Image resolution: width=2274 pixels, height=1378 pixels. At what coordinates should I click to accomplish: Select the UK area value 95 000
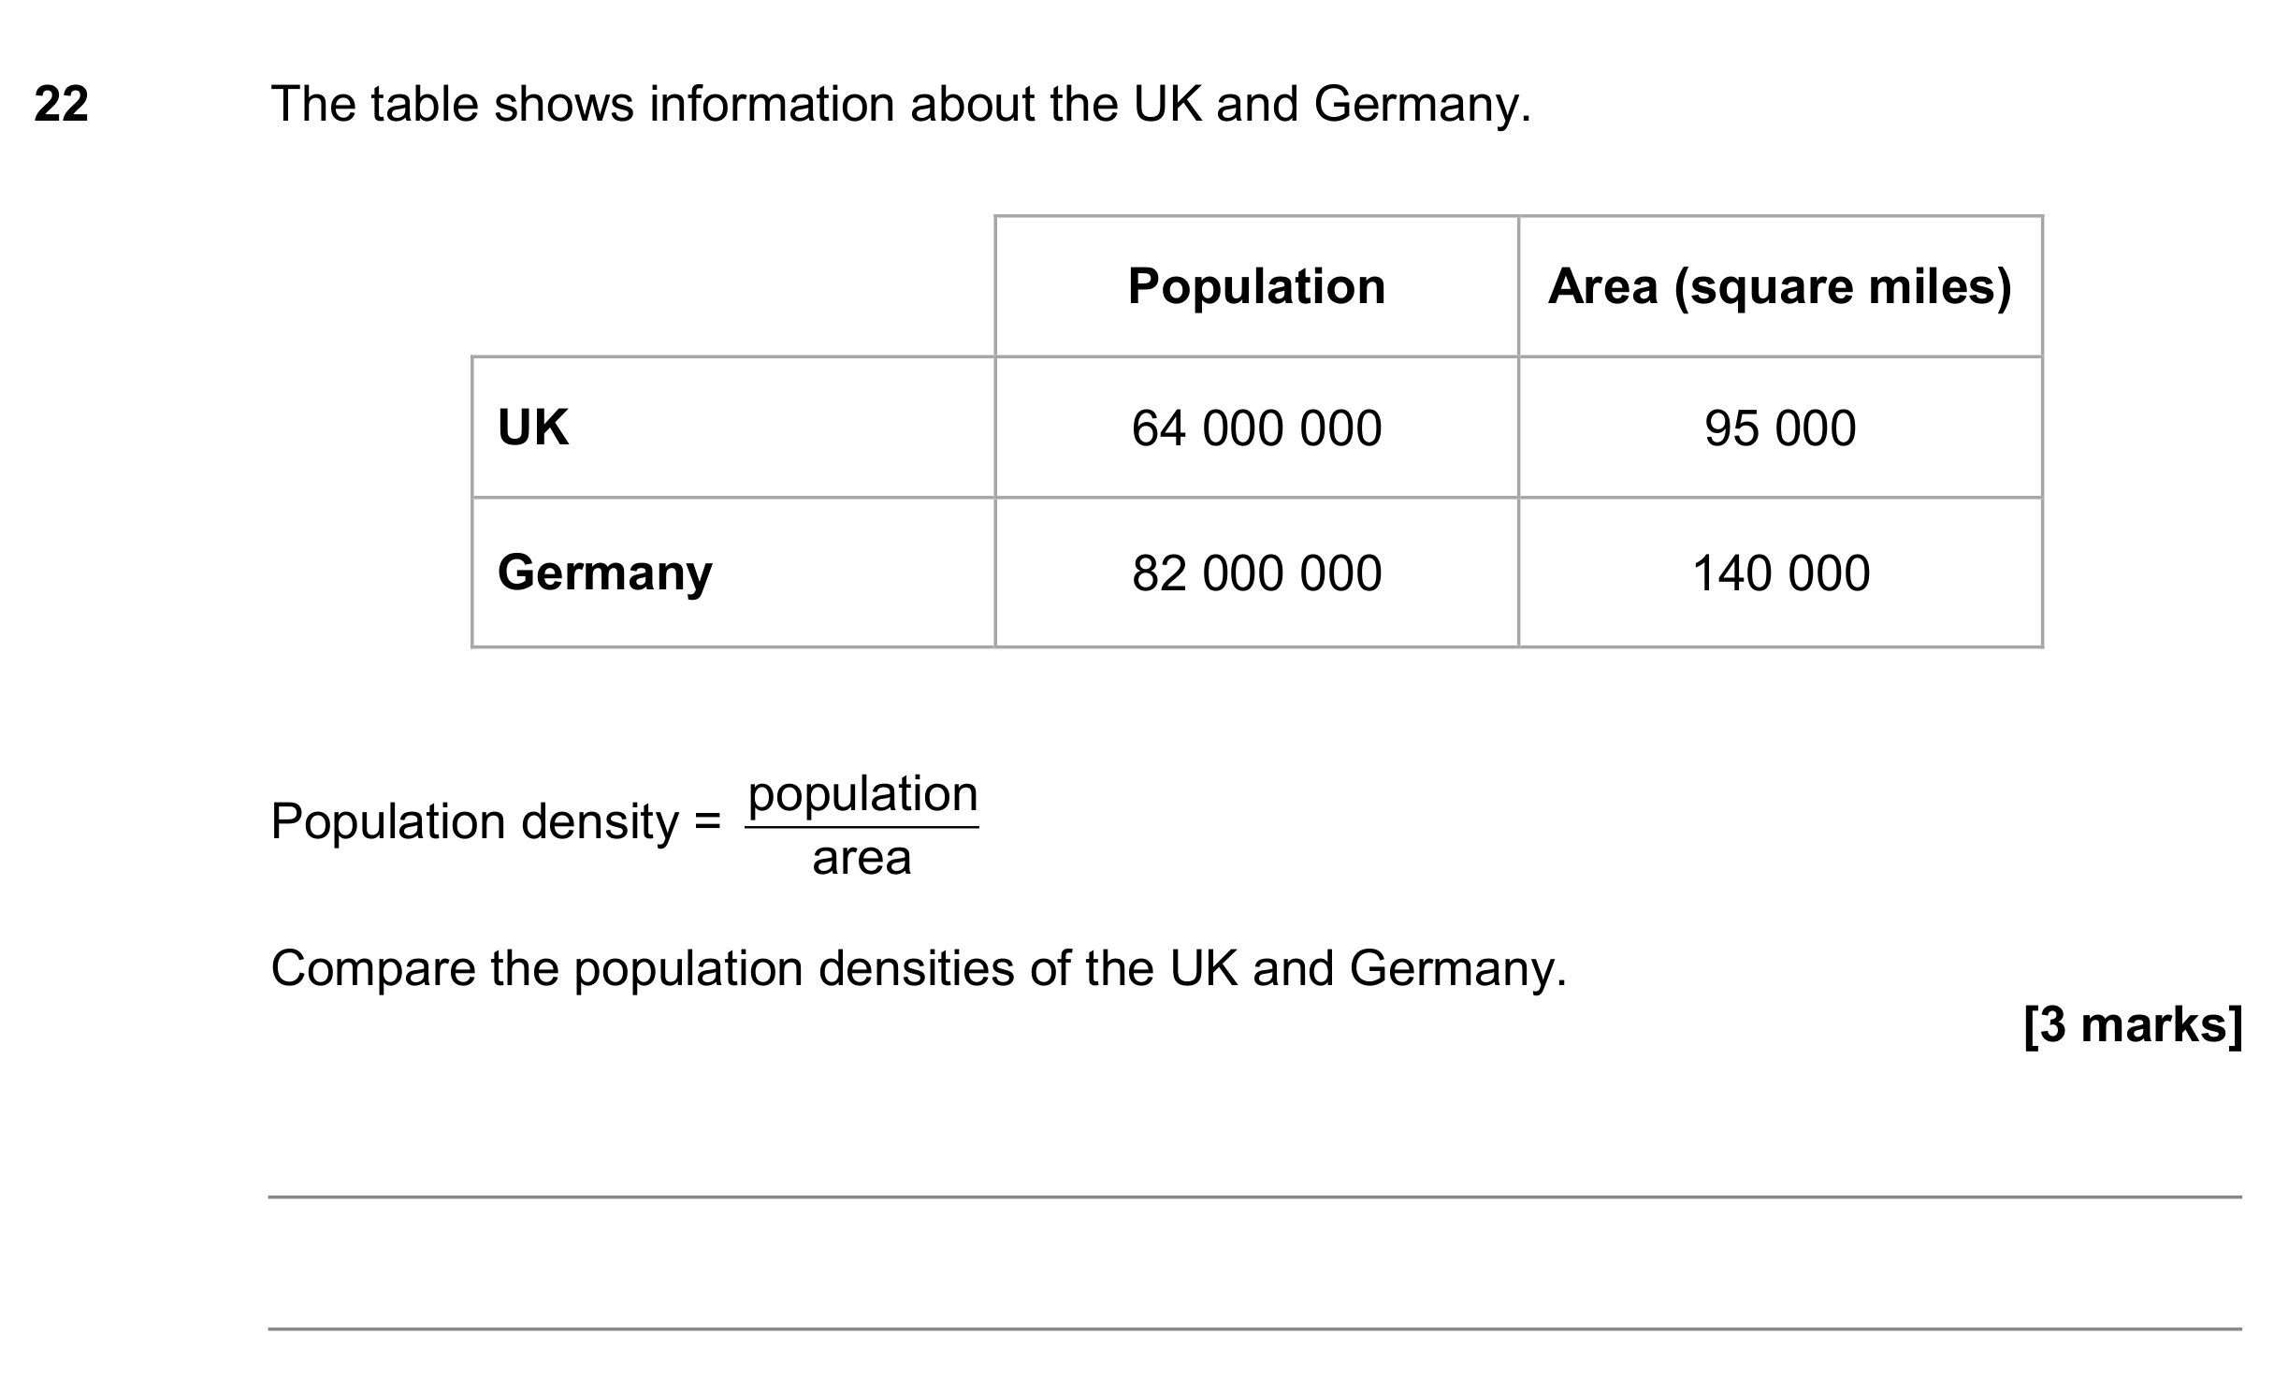pos(1780,428)
